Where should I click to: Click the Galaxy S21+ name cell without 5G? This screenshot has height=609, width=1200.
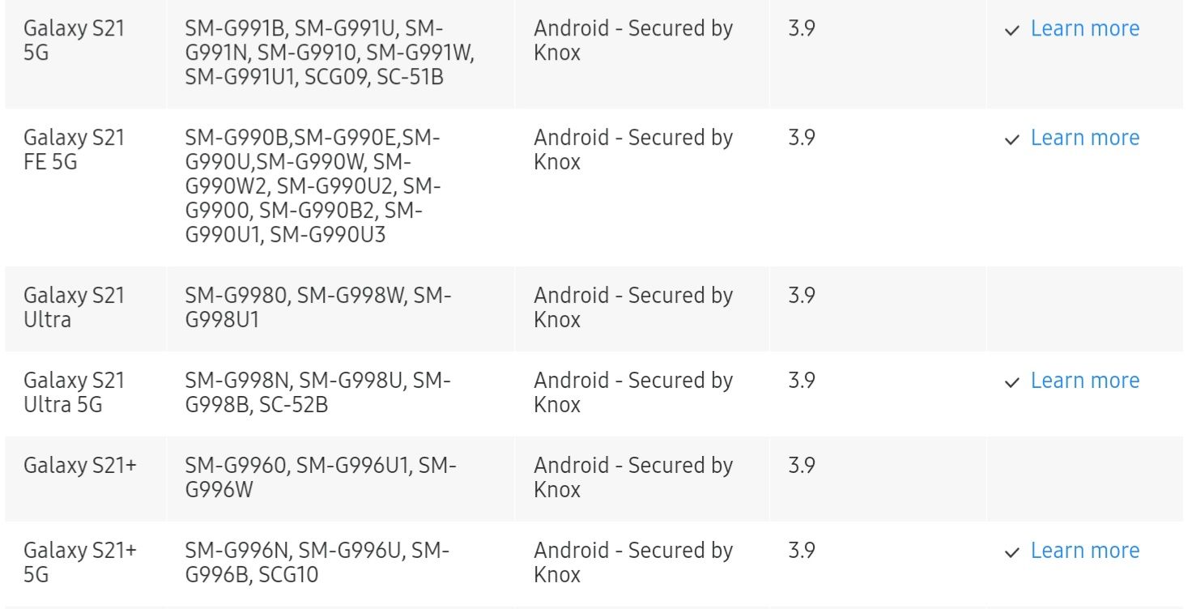pyautogui.click(x=79, y=466)
